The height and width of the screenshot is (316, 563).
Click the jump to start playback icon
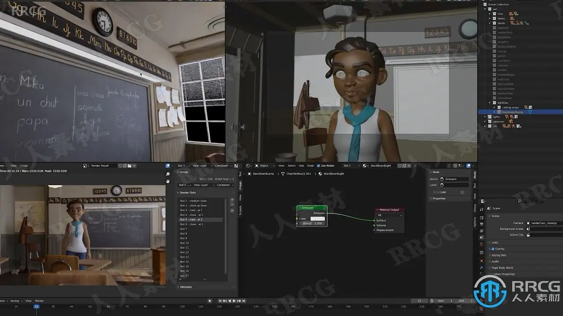coord(220,301)
